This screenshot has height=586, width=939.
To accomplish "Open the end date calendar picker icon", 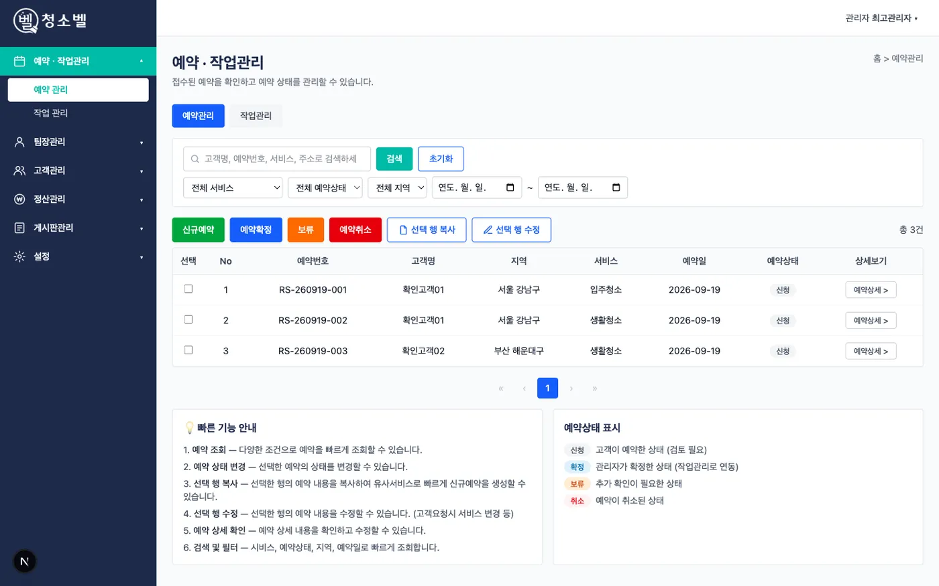I will click(x=616, y=188).
